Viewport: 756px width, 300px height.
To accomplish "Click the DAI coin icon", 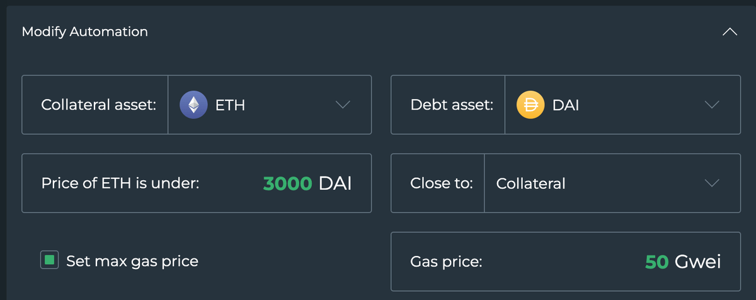I will pyautogui.click(x=530, y=105).
